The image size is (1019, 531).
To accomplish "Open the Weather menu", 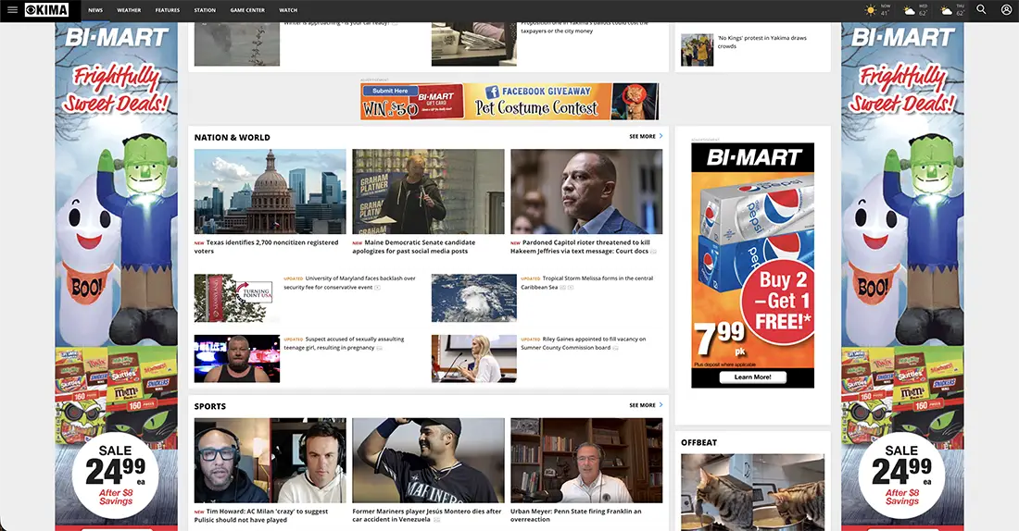I will (x=129, y=10).
